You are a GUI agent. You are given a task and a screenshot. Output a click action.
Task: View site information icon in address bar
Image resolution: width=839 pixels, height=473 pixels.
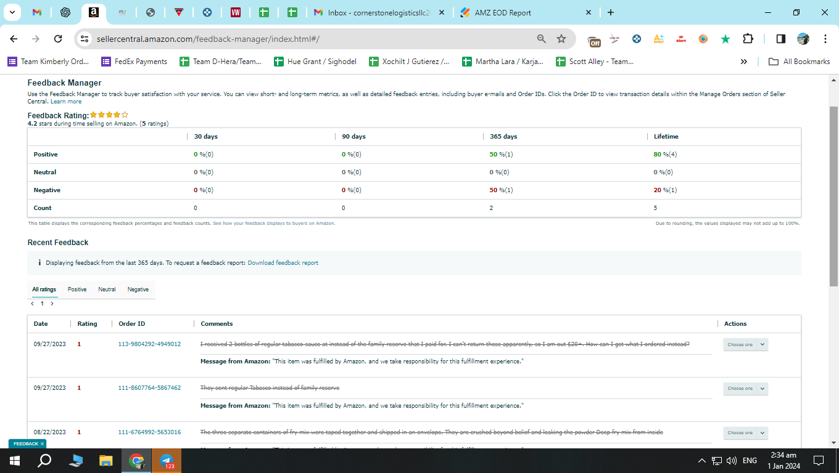[85, 39]
